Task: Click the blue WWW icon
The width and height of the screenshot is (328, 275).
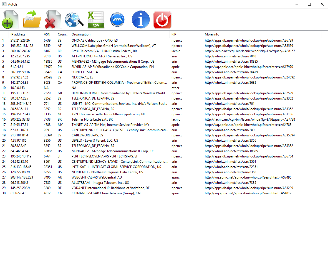Action: pos(117,19)
